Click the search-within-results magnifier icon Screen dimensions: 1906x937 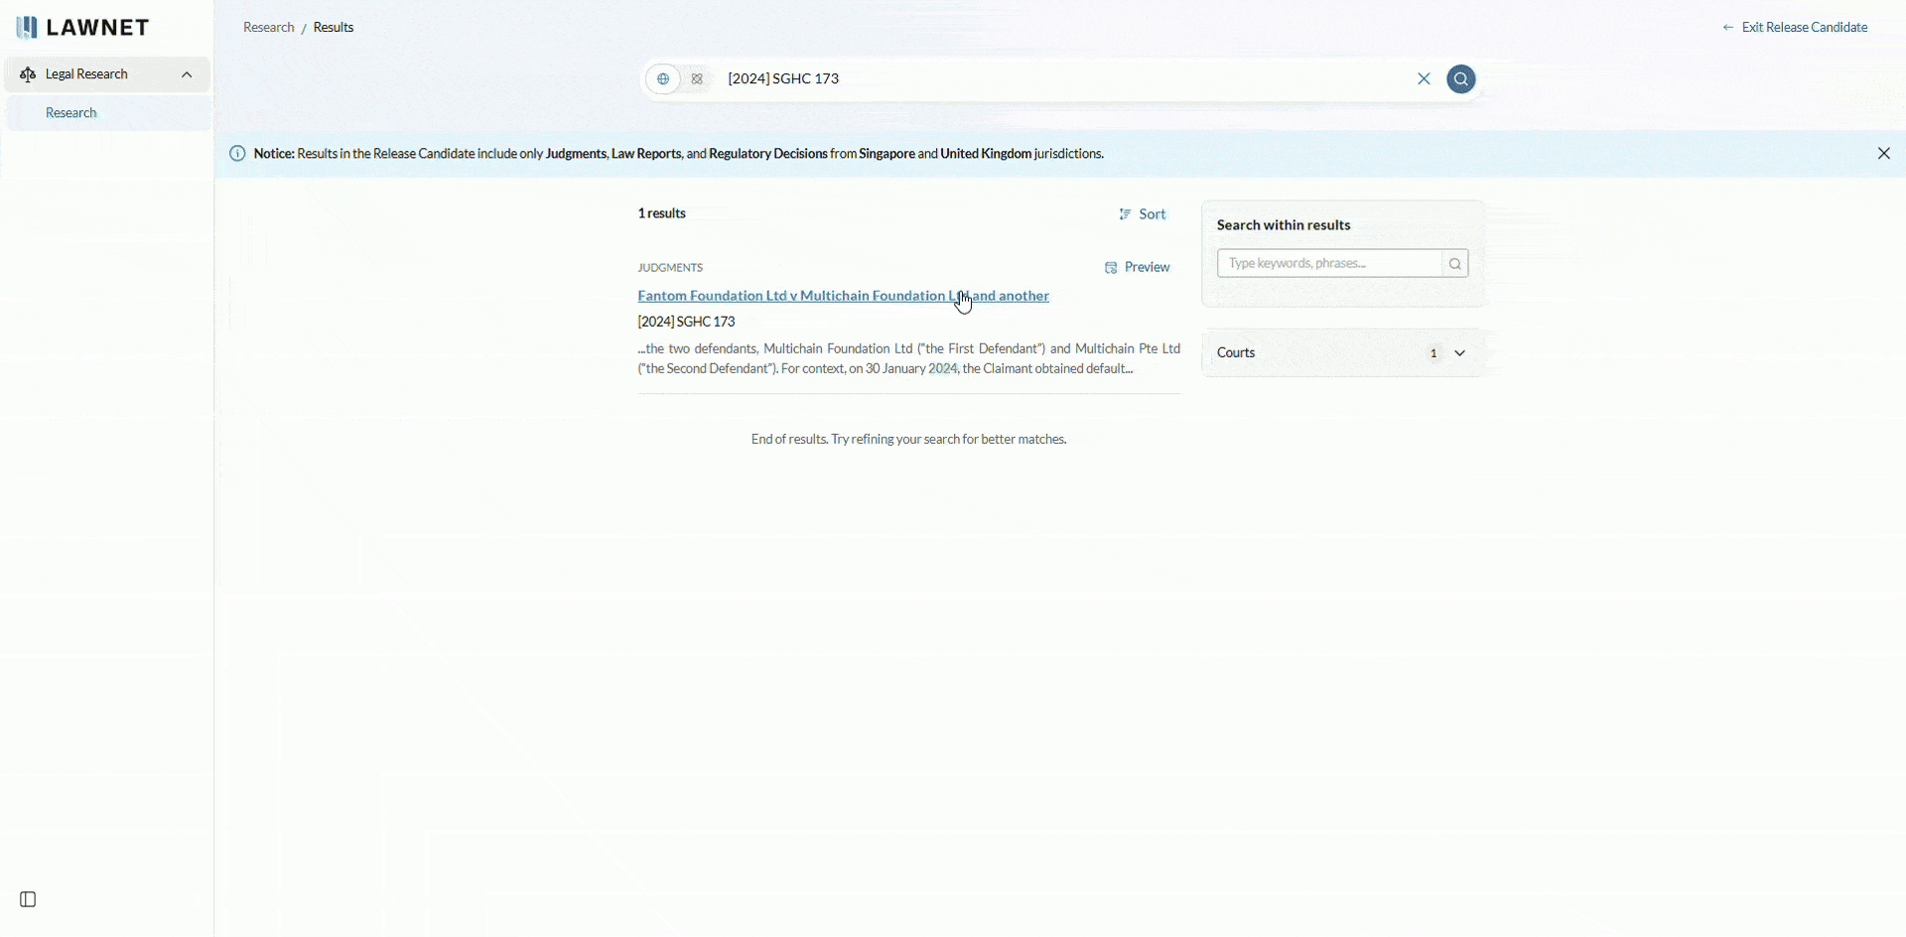(1455, 265)
